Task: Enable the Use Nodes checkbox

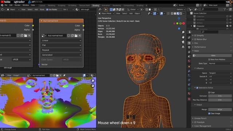Action: click(x=47, y=9)
